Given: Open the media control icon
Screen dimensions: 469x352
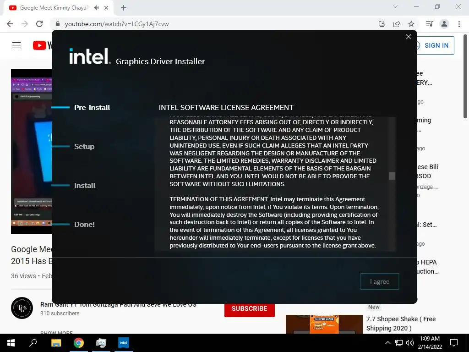Looking at the screenshot, I should pos(429,24).
